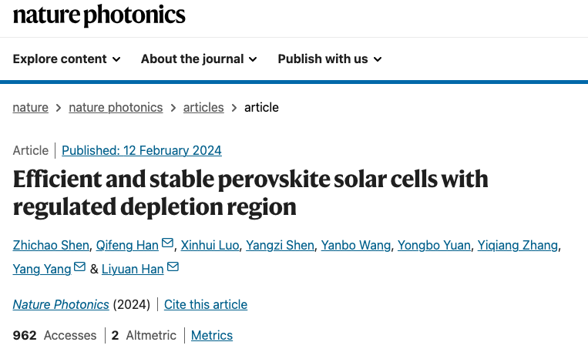Click author Yongbo Yuan's name
588x352 pixels.
(434, 245)
